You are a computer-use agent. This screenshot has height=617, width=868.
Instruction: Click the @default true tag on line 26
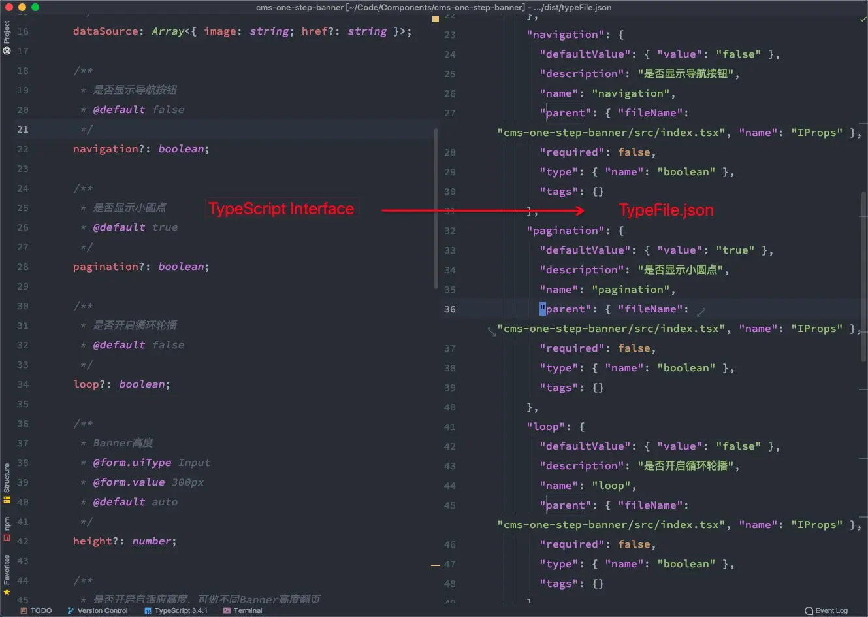pyautogui.click(x=135, y=227)
